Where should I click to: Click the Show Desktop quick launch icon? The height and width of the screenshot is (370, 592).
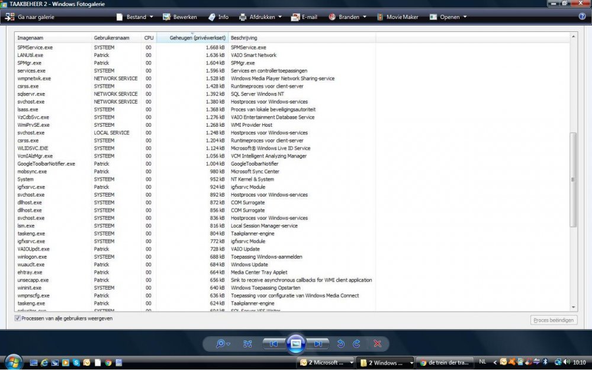(x=34, y=362)
